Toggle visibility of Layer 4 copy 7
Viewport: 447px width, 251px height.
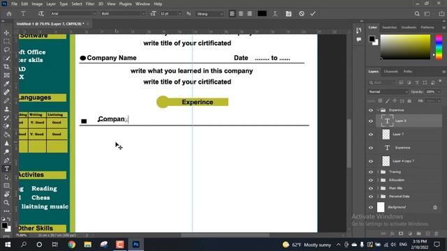pos(371,161)
